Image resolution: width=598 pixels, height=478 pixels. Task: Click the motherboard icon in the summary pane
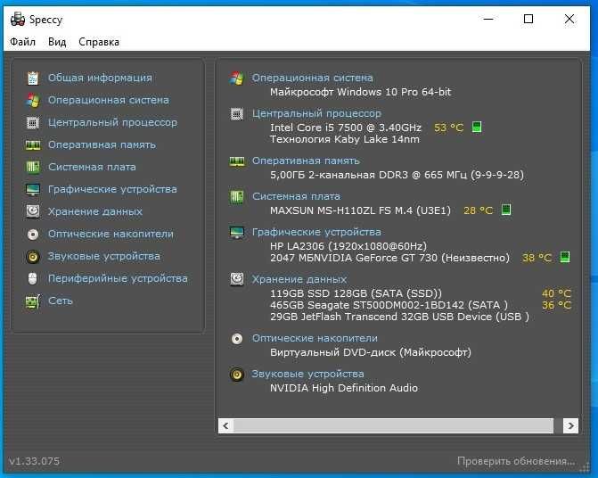point(237,197)
